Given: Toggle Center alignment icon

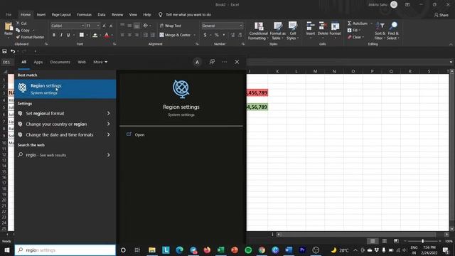Looking at the screenshot, I should 129,35.
